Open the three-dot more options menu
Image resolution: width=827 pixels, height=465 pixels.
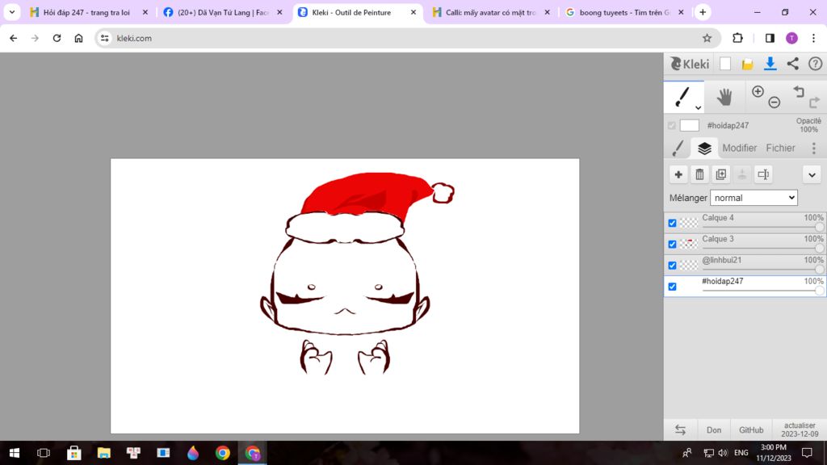click(814, 149)
